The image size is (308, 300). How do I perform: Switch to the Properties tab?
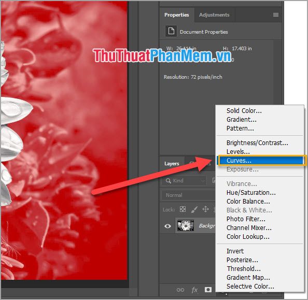(177, 15)
